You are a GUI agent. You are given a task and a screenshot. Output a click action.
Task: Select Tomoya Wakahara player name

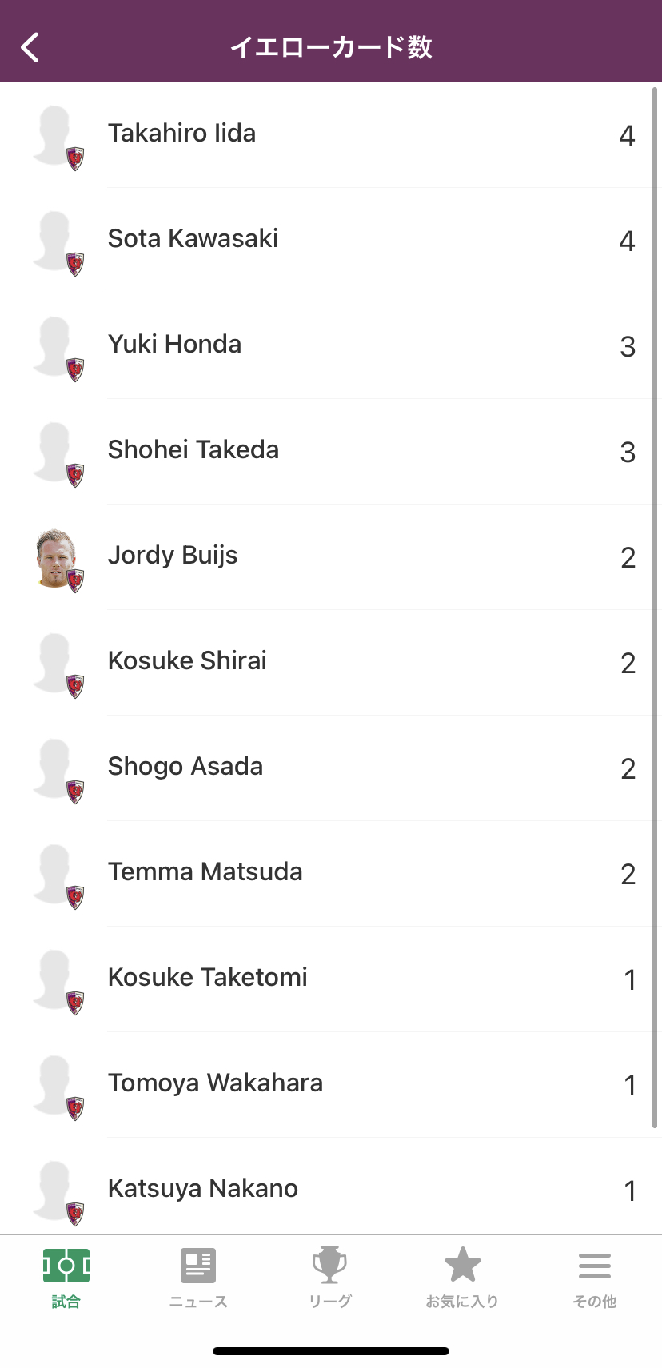[215, 1083]
